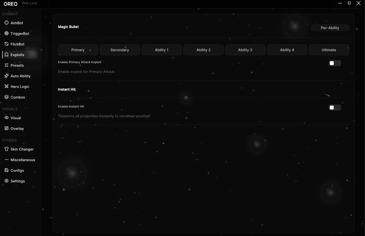
Task: Select the TriggerBot target icon
Action: [7, 33]
